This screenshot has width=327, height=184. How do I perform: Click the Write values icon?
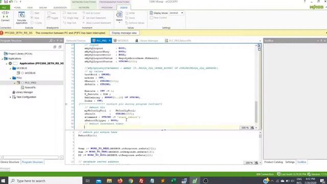click(x=127, y=13)
